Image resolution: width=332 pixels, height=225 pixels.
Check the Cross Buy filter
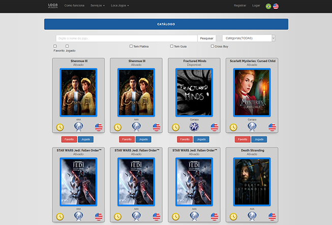pos(213,46)
